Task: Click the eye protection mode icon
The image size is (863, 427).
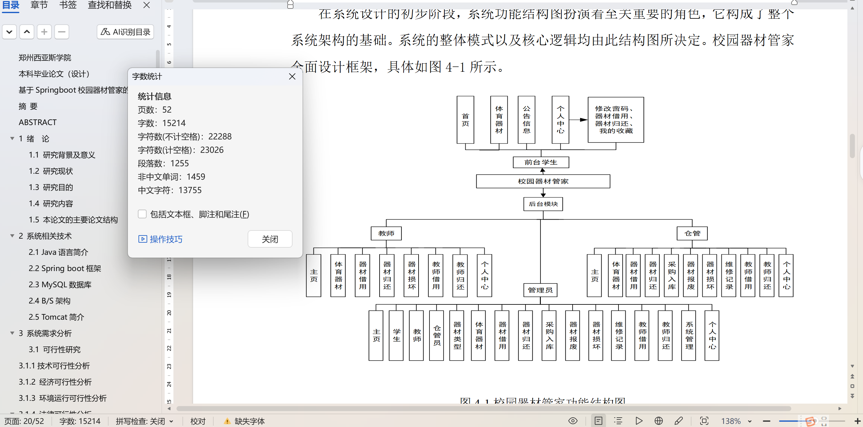Action: [573, 421]
